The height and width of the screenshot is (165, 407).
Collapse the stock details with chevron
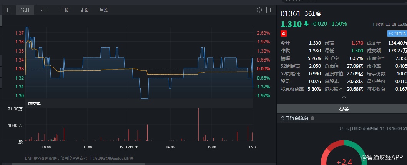coord(344,97)
